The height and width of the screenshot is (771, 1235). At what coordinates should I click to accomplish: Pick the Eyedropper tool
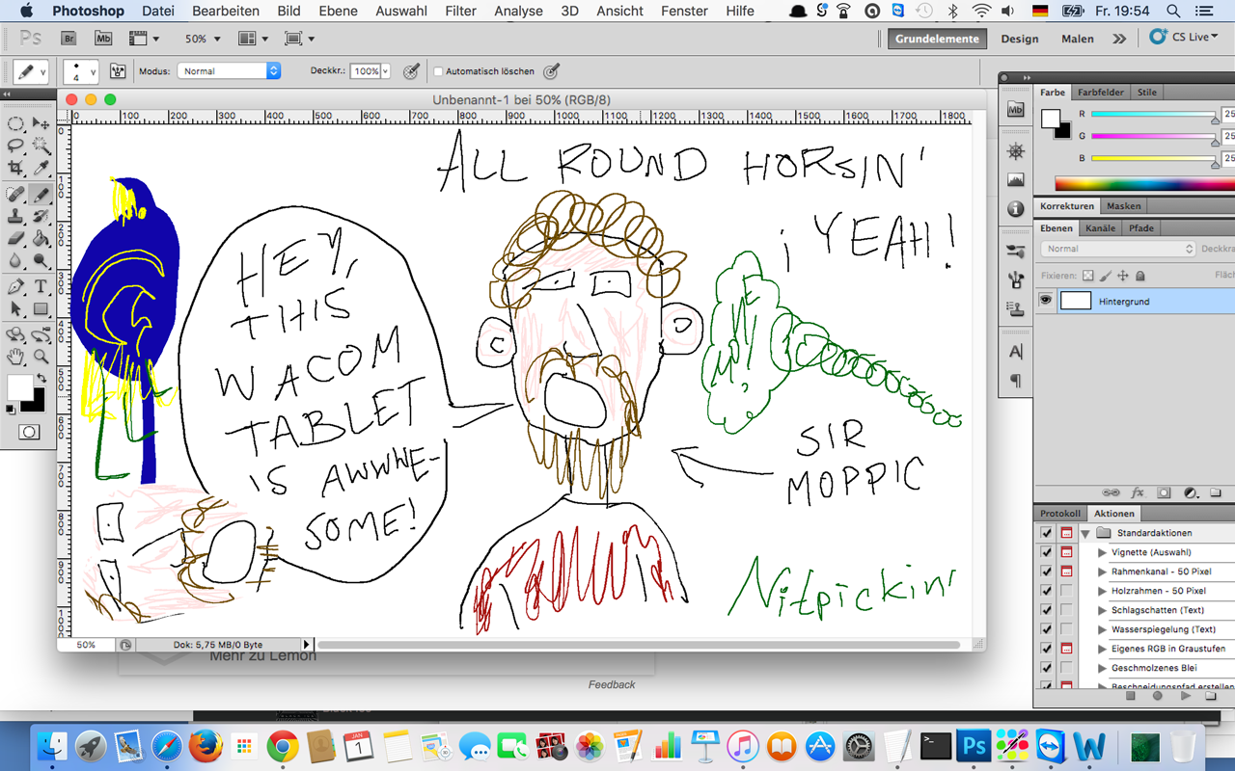click(x=41, y=169)
